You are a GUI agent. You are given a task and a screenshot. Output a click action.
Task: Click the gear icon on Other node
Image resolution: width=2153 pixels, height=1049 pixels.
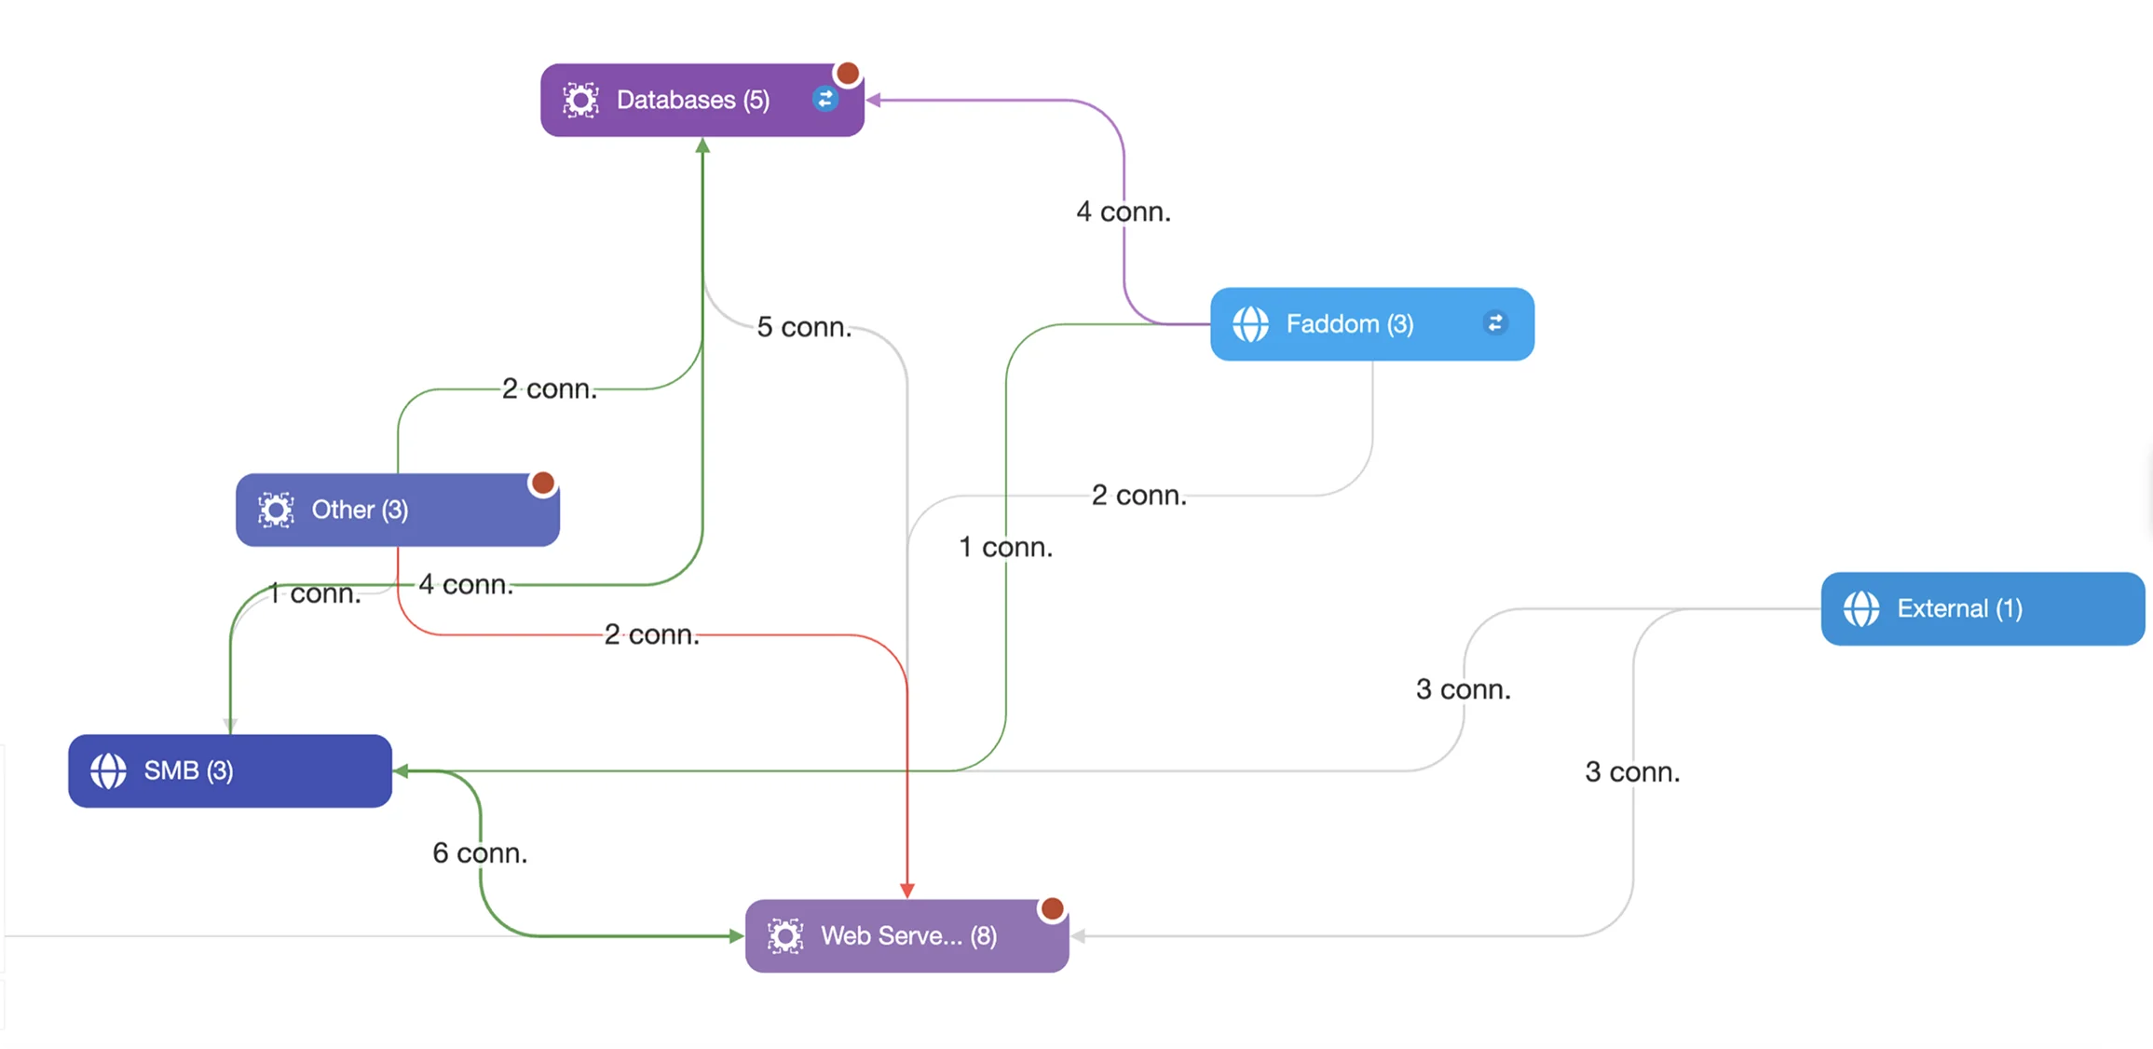(276, 510)
